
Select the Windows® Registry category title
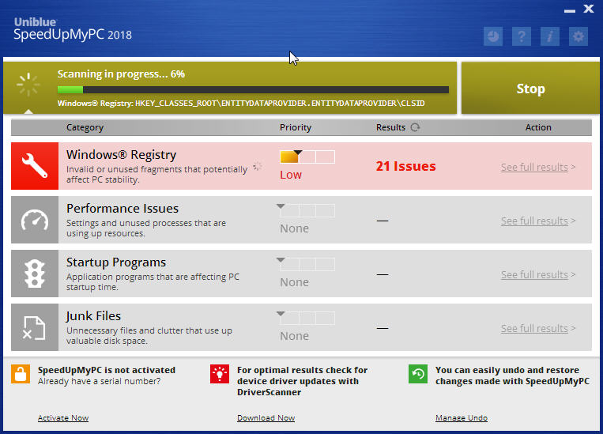click(x=121, y=155)
